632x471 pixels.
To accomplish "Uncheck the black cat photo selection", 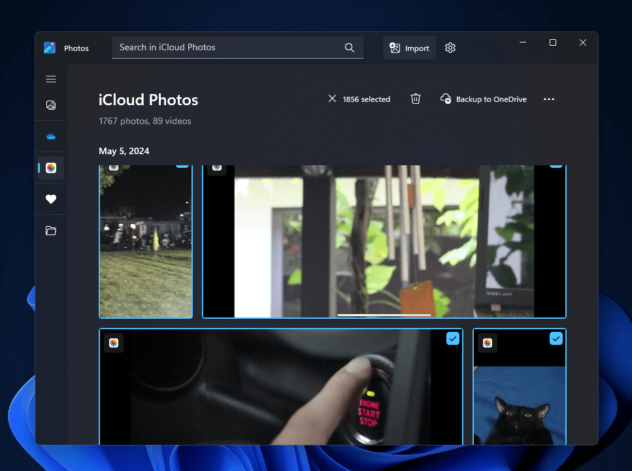I will click(x=556, y=338).
